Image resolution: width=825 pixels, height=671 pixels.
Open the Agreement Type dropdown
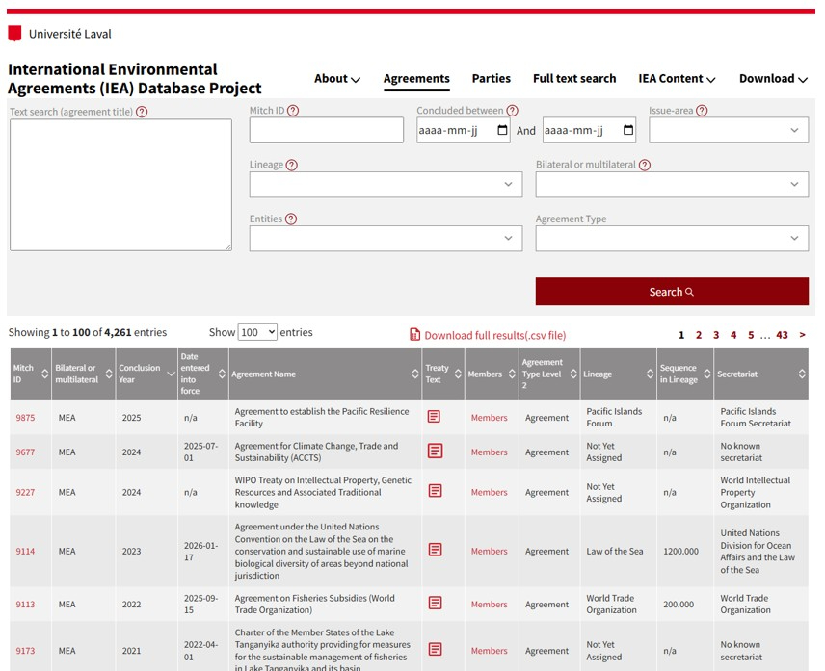672,239
